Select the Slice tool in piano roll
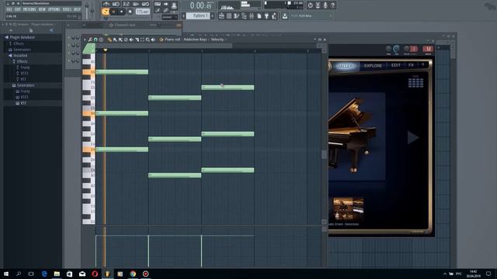The image size is (497, 279). [x=137, y=40]
